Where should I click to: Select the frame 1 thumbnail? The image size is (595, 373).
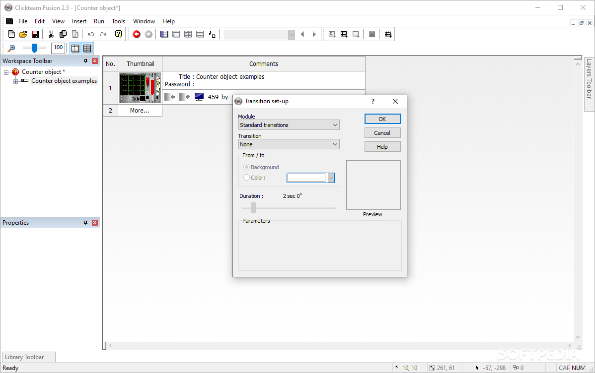[x=140, y=88]
